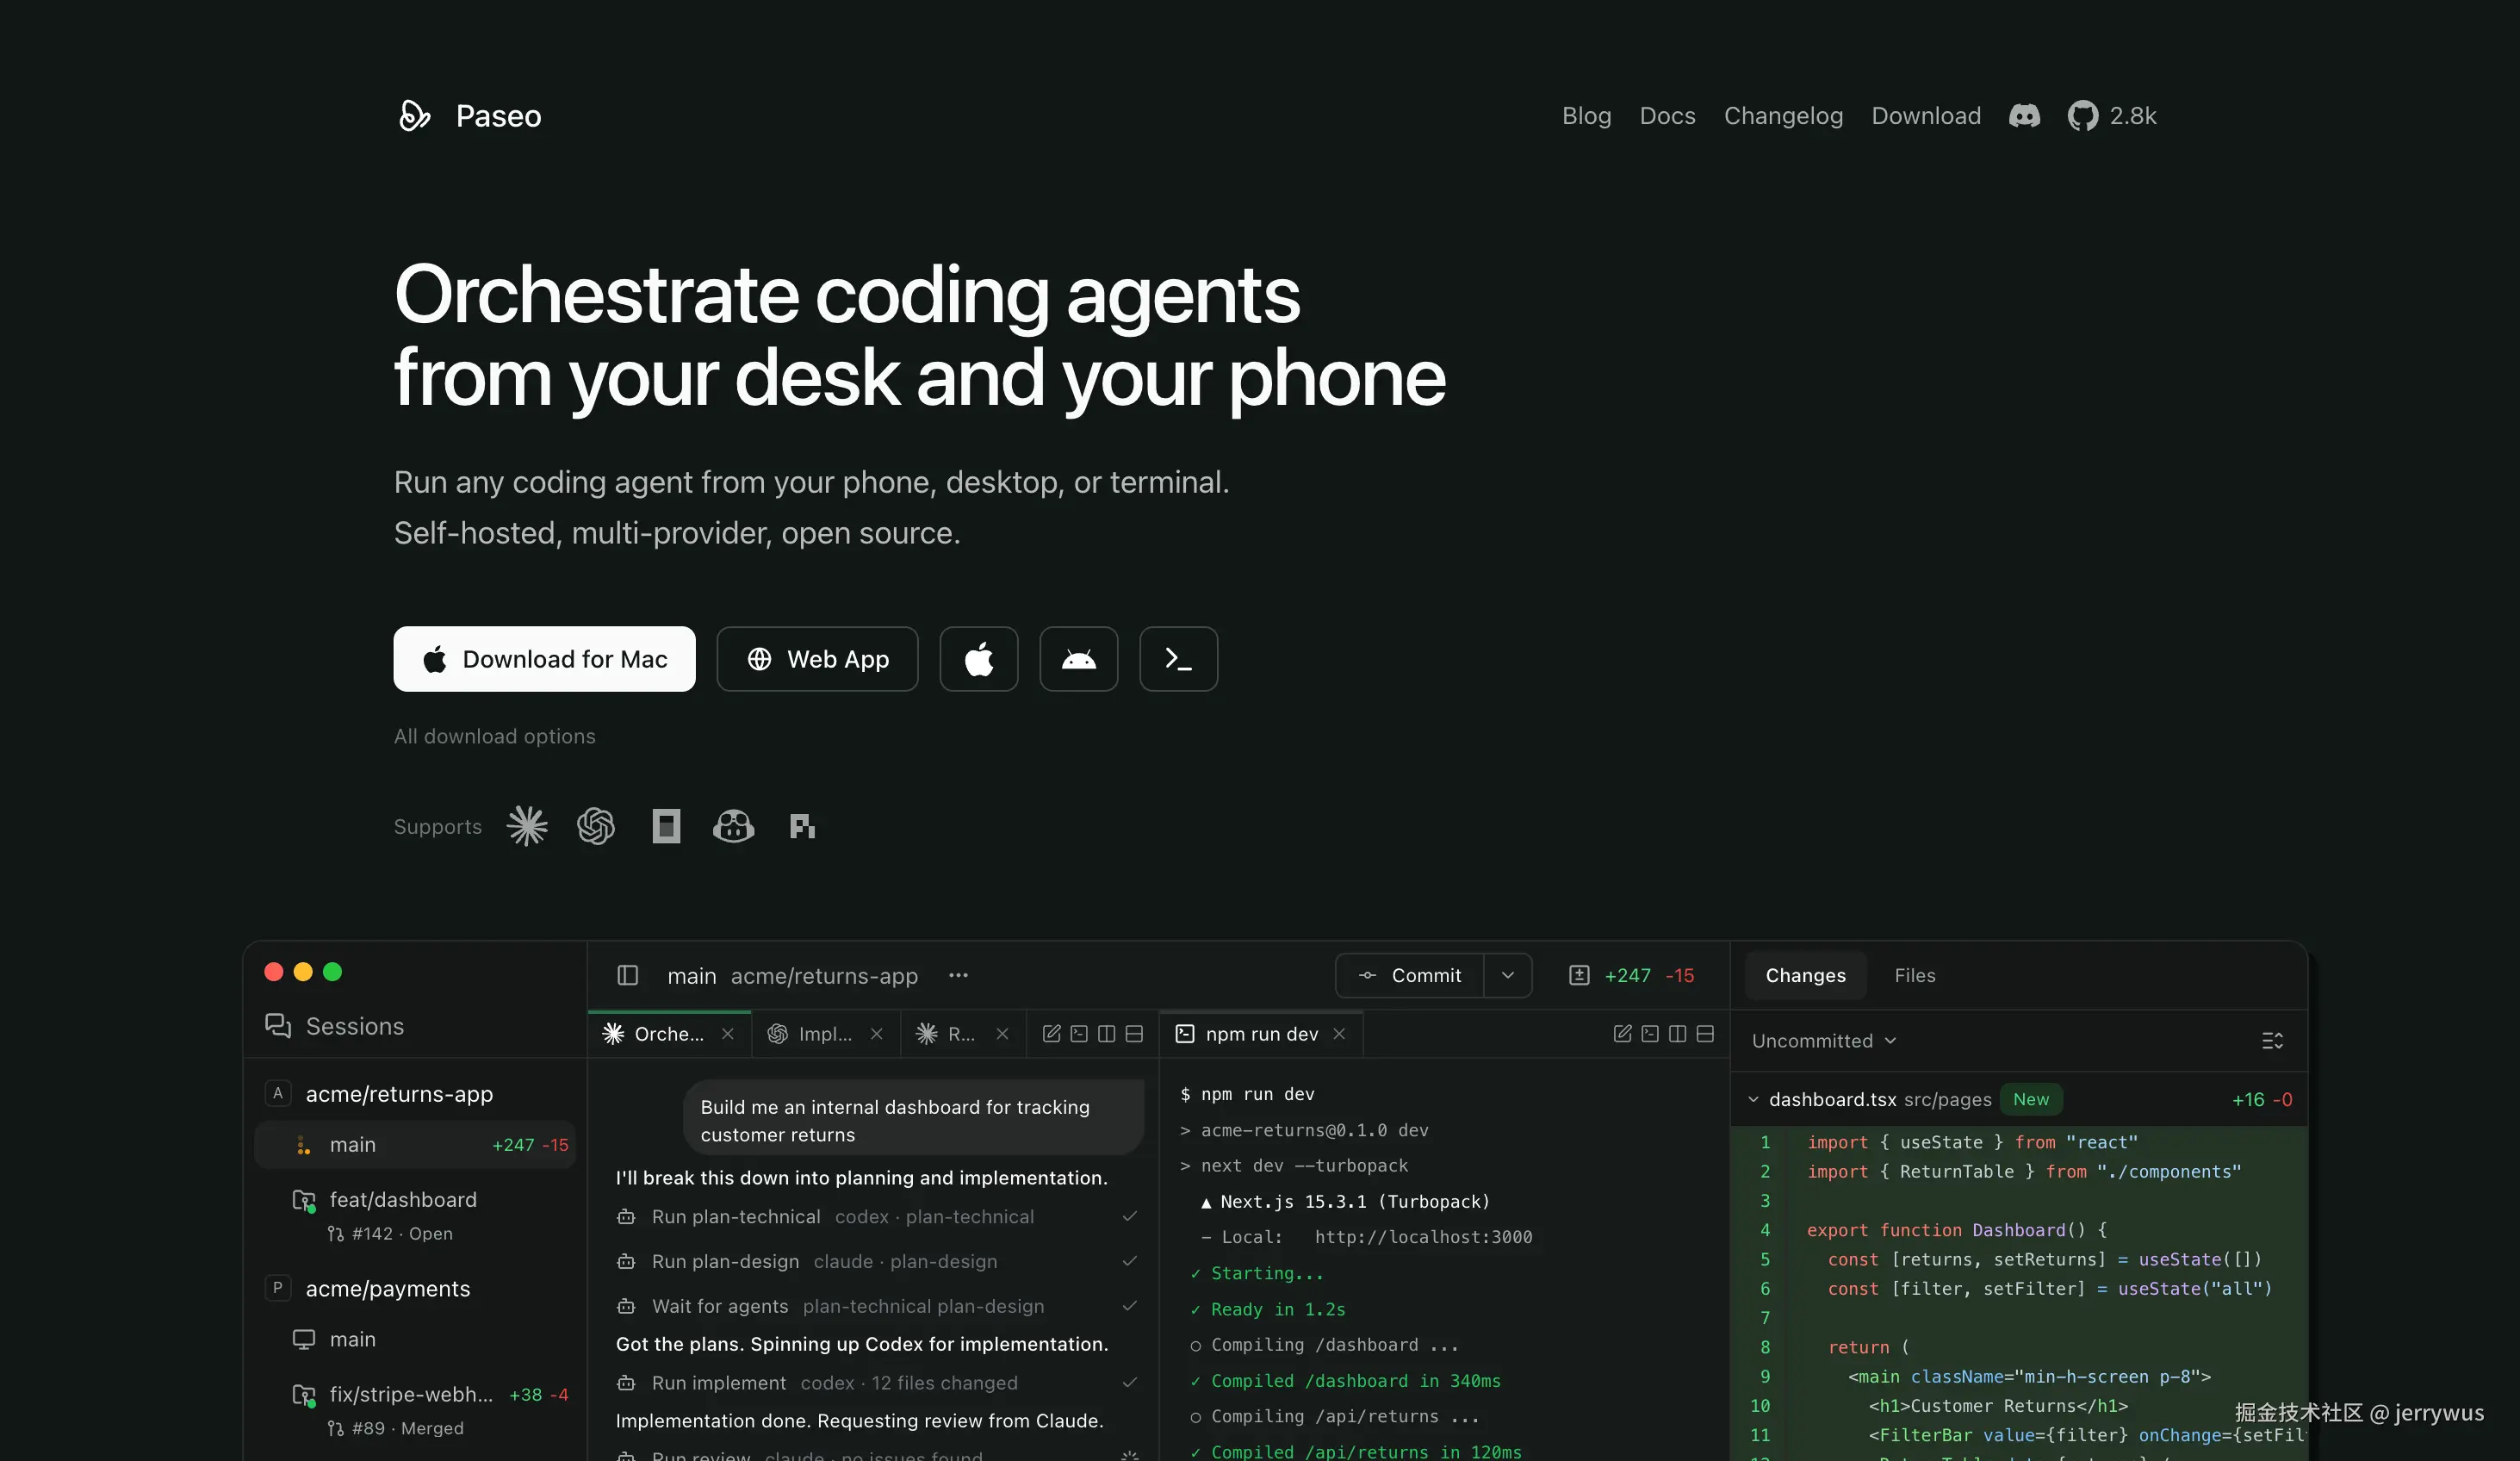This screenshot has width=2520, height=1461.
Task: Click the Apple iOS icon button
Action: pos(978,659)
